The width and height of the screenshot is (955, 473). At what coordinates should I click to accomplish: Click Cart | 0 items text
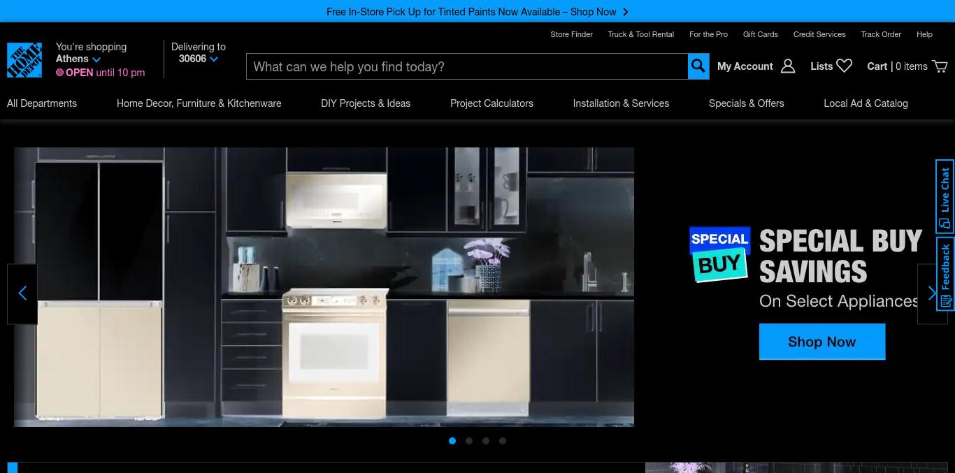[x=897, y=66]
